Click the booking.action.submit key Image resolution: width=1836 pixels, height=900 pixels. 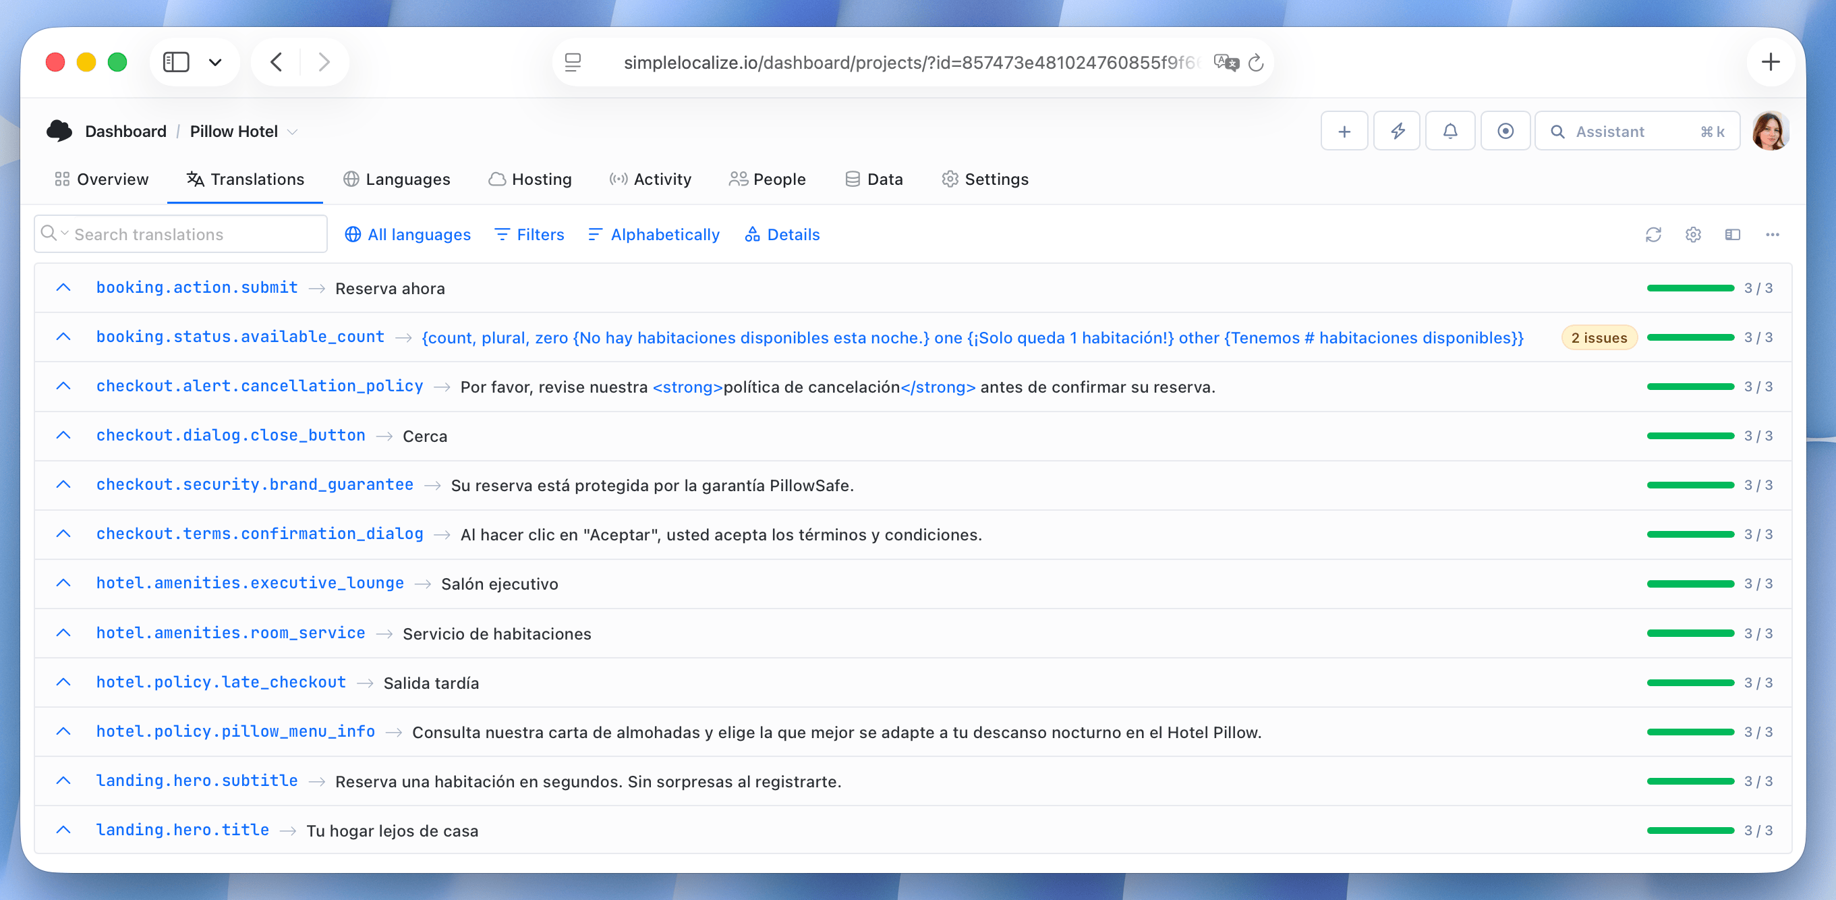(x=198, y=287)
